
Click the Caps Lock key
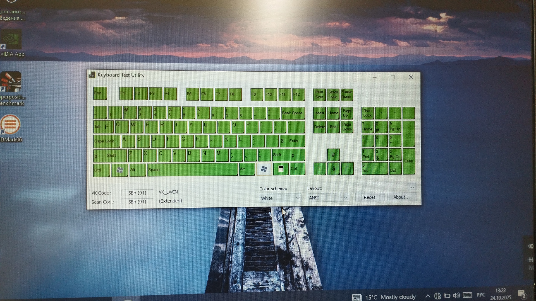[106, 141]
